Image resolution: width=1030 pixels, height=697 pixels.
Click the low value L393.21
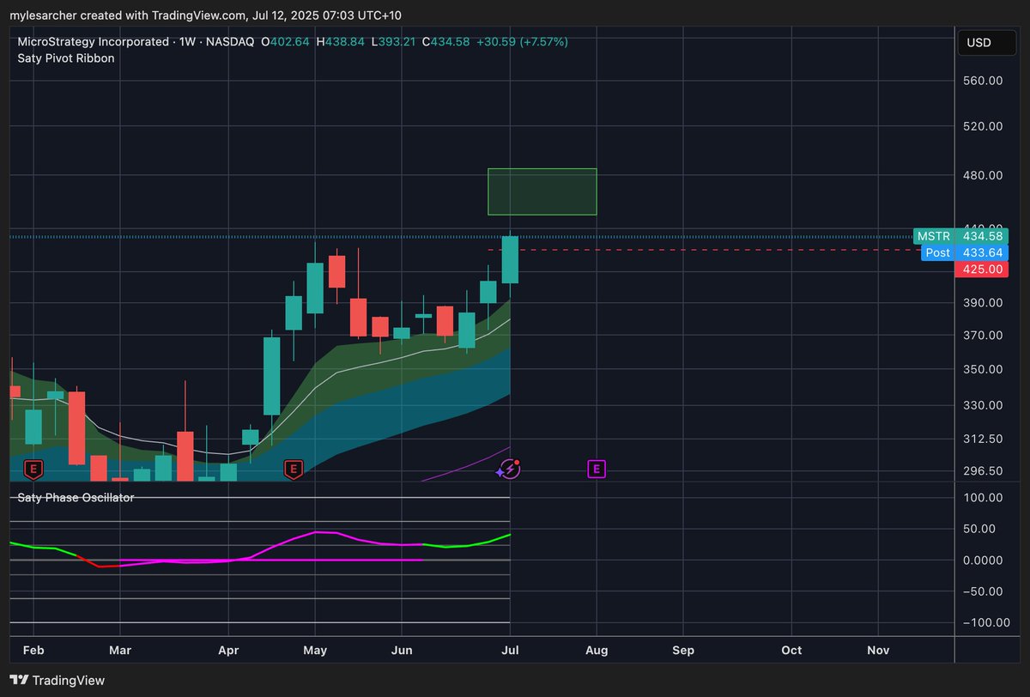point(395,42)
